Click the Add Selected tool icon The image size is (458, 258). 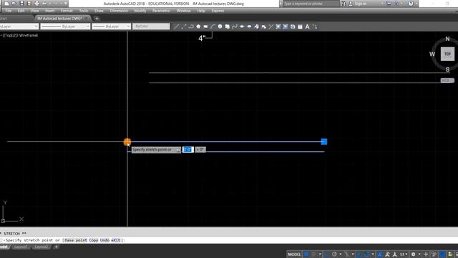click(x=315, y=27)
